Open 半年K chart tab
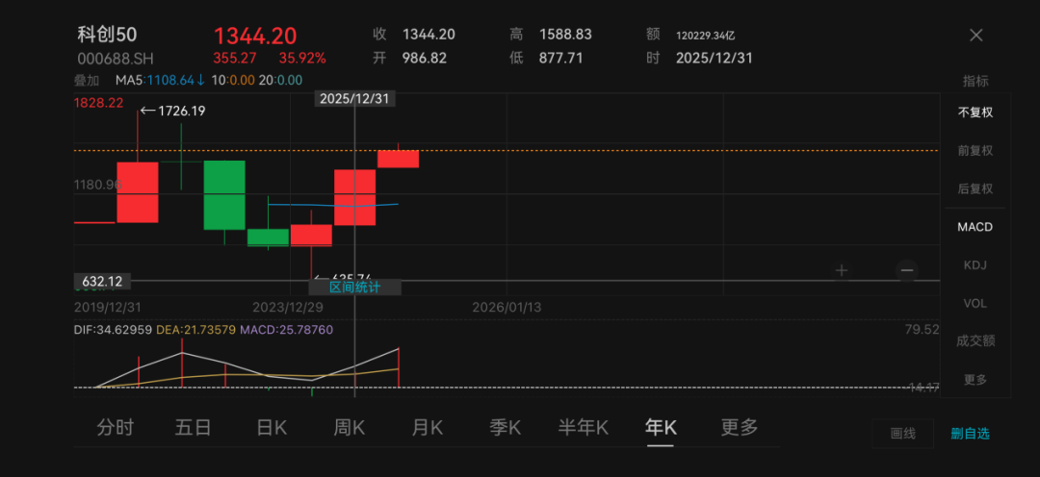1040x477 pixels. (584, 428)
